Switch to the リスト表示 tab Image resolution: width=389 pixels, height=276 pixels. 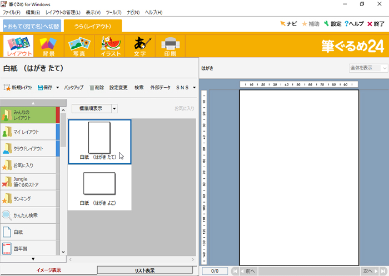point(144,270)
